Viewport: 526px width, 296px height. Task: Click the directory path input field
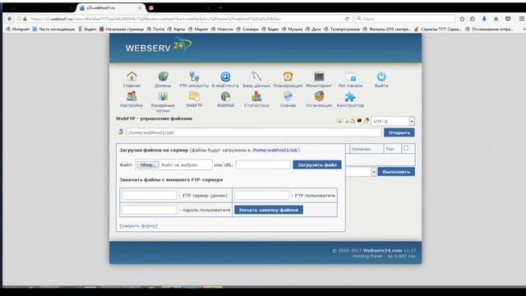pos(254,132)
